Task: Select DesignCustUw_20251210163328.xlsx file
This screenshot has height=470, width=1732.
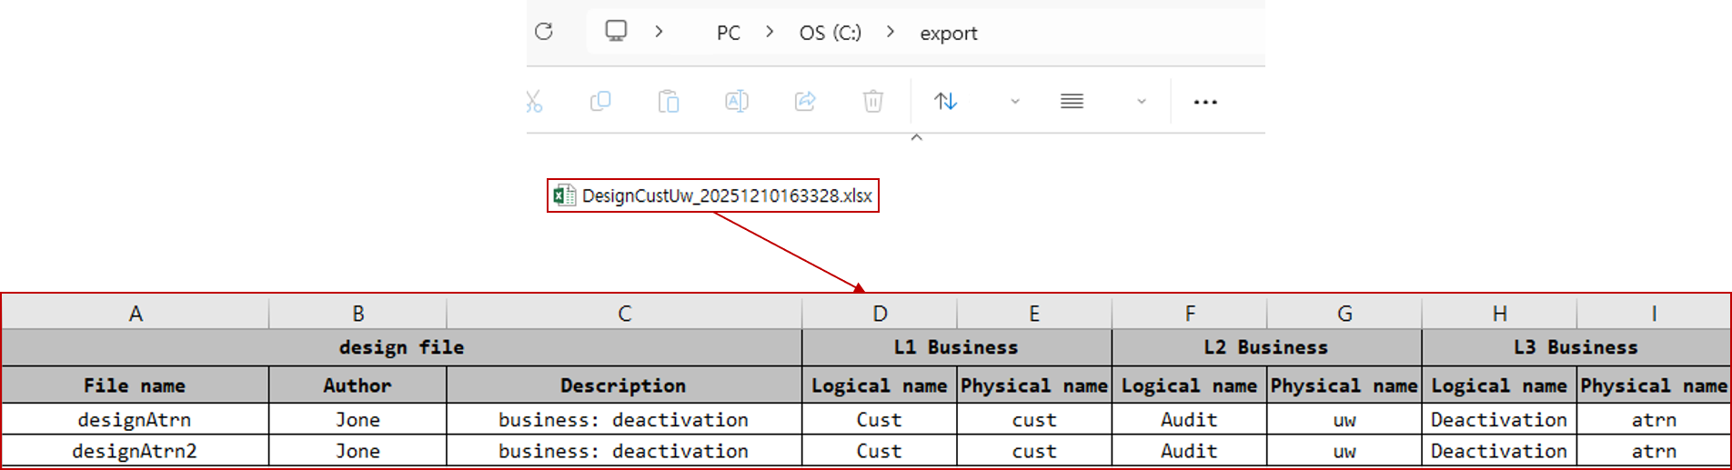Action: click(x=726, y=195)
